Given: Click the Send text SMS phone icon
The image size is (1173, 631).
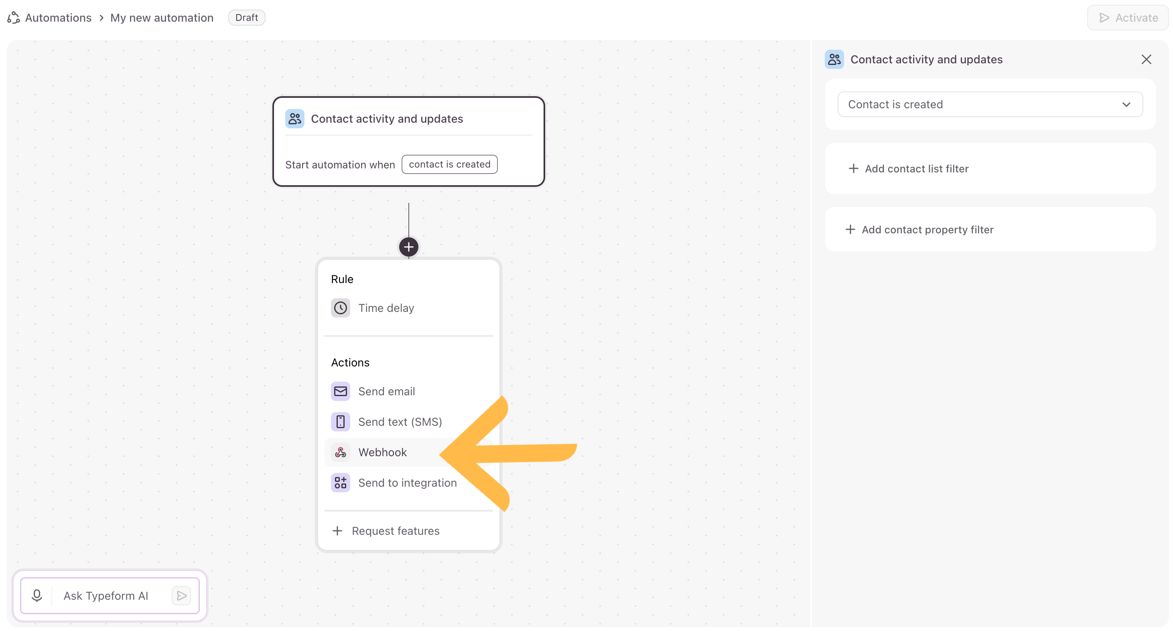Looking at the screenshot, I should [340, 422].
